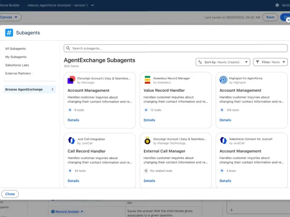
Task: Click the Close button
Action: click(x=10, y=194)
